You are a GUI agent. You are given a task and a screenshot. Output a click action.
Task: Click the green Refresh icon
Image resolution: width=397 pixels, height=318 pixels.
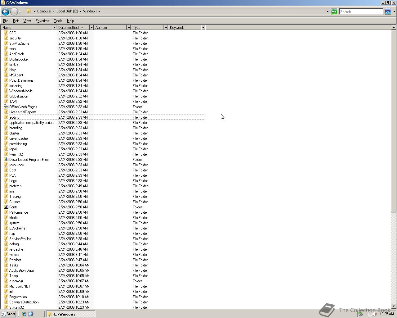(334, 11)
